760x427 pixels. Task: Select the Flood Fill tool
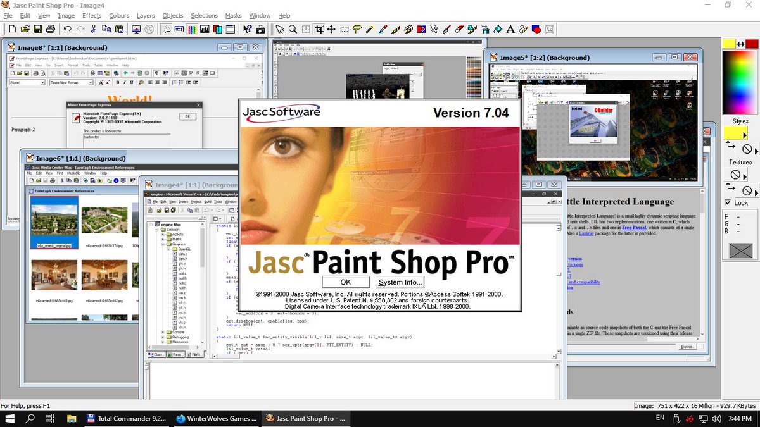(498, 29)
